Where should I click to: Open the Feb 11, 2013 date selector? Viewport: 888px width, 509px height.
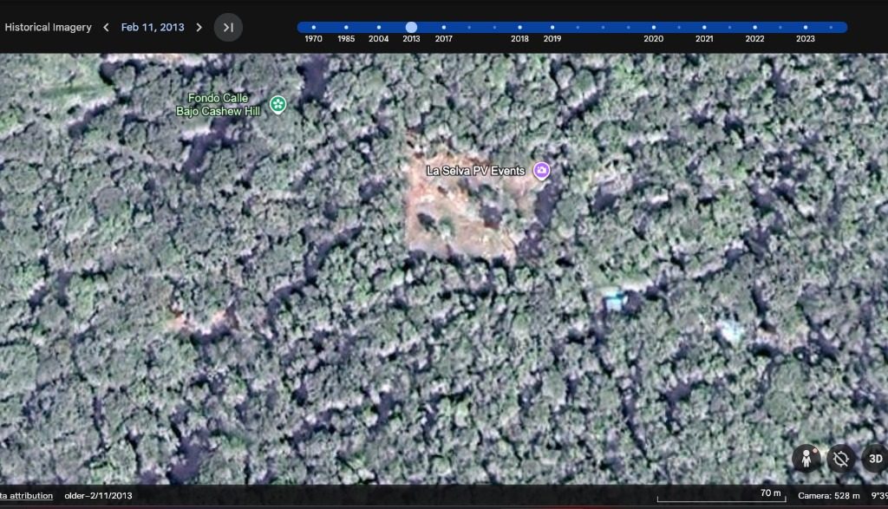[x=153, y=28]
